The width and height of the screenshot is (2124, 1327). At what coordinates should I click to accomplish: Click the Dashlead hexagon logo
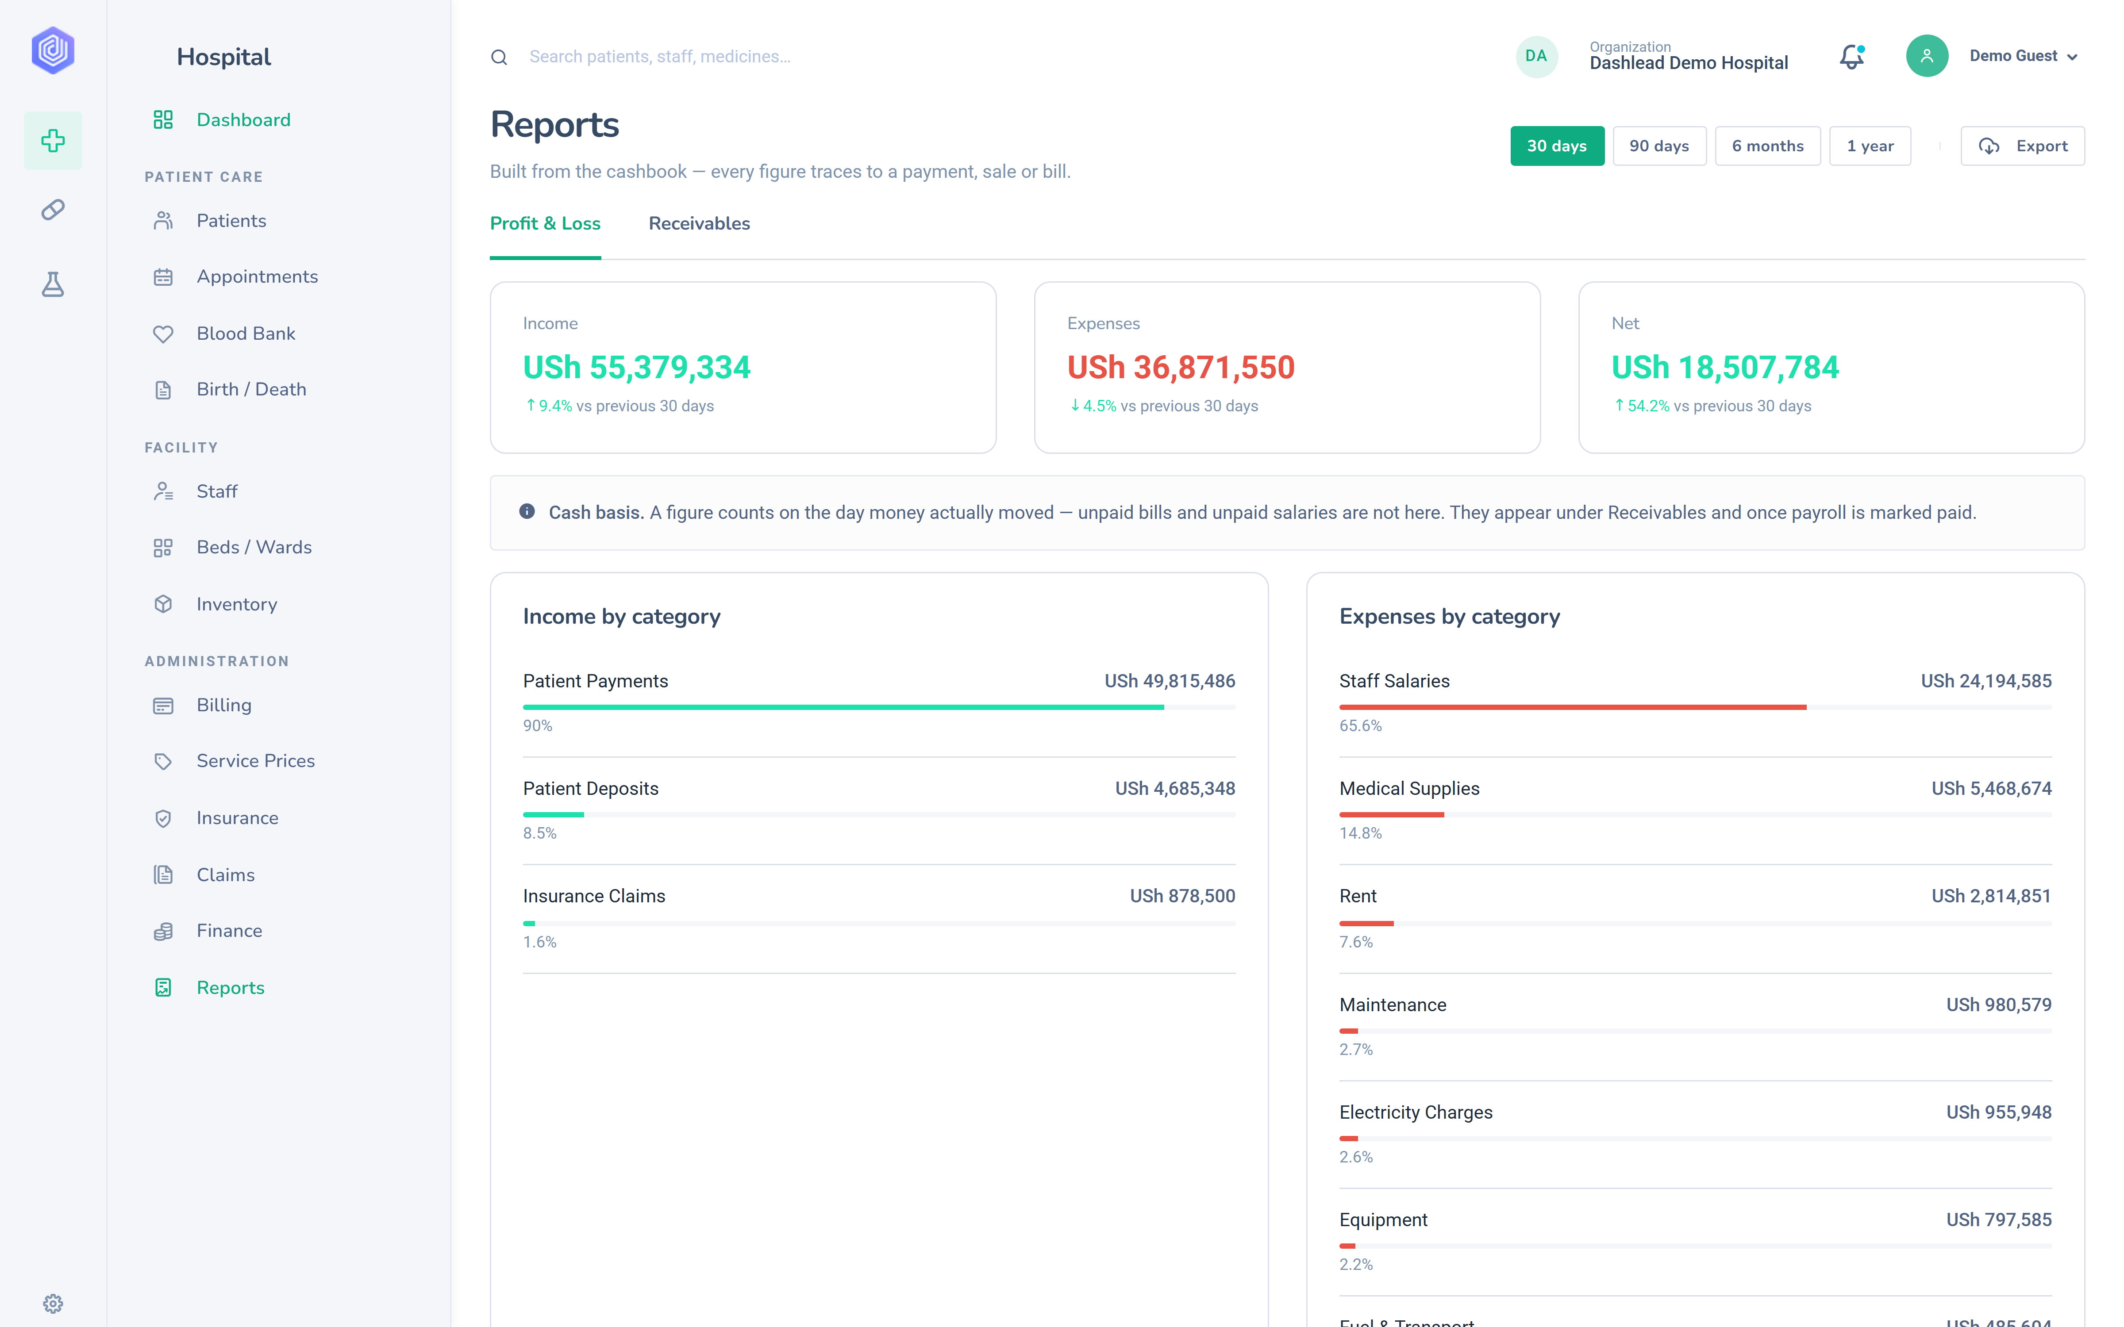click(x=53, y=50)
